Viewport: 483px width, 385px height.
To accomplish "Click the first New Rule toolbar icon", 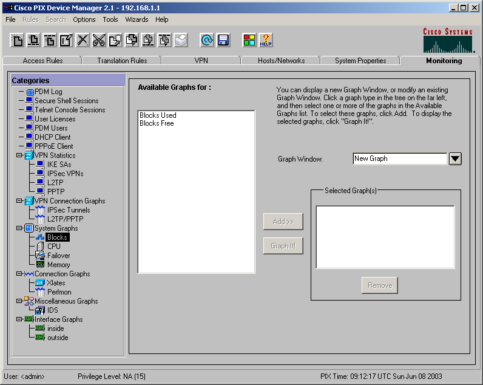I will pyautogui.click(x=17, y=40).
